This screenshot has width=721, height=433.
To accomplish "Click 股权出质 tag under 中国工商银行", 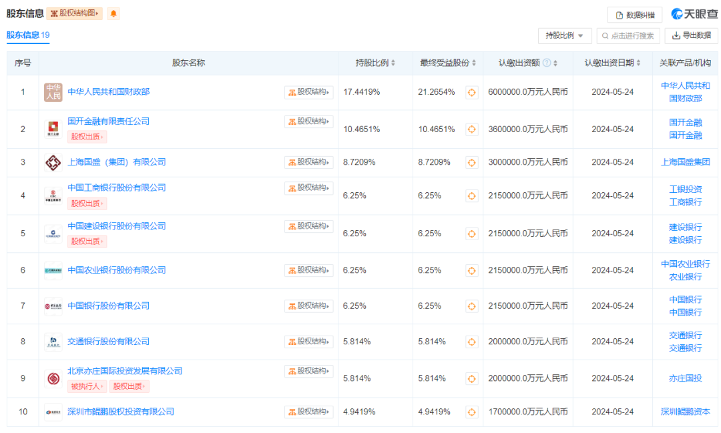I will click(87, 203).
